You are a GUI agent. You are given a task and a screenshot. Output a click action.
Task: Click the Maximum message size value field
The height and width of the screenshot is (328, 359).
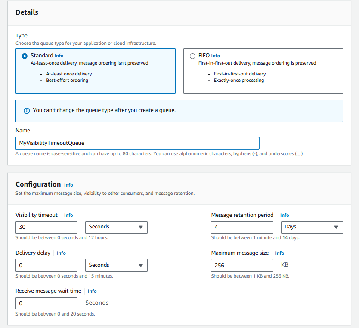242,265
